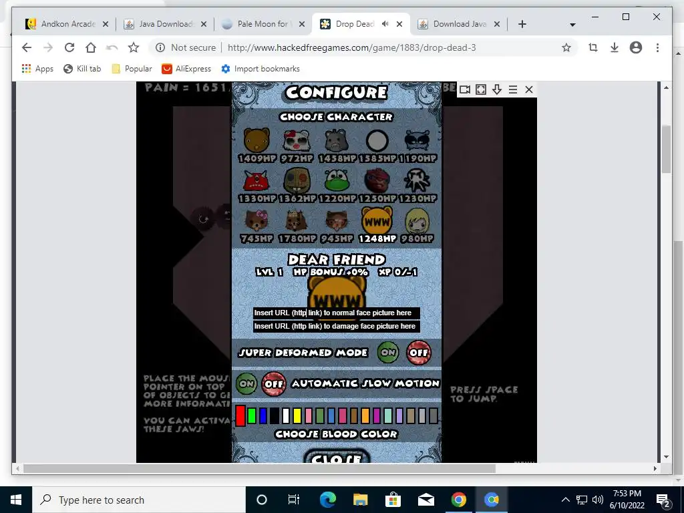
Task: Turn Automatic Slow Motion OFF
Action: (274, 384)
